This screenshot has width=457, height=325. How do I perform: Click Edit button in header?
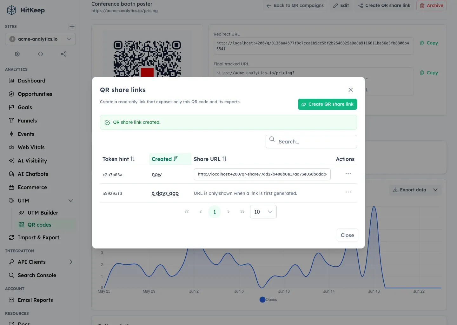tap(341, 5)
